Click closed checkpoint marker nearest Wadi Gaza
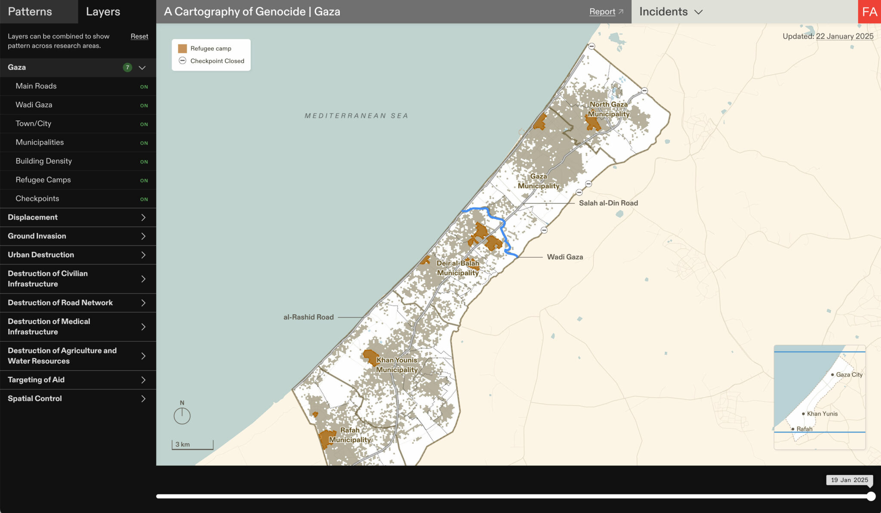This screenshot has height=513, width=881. pyautogui.click(x=544, y=230)
